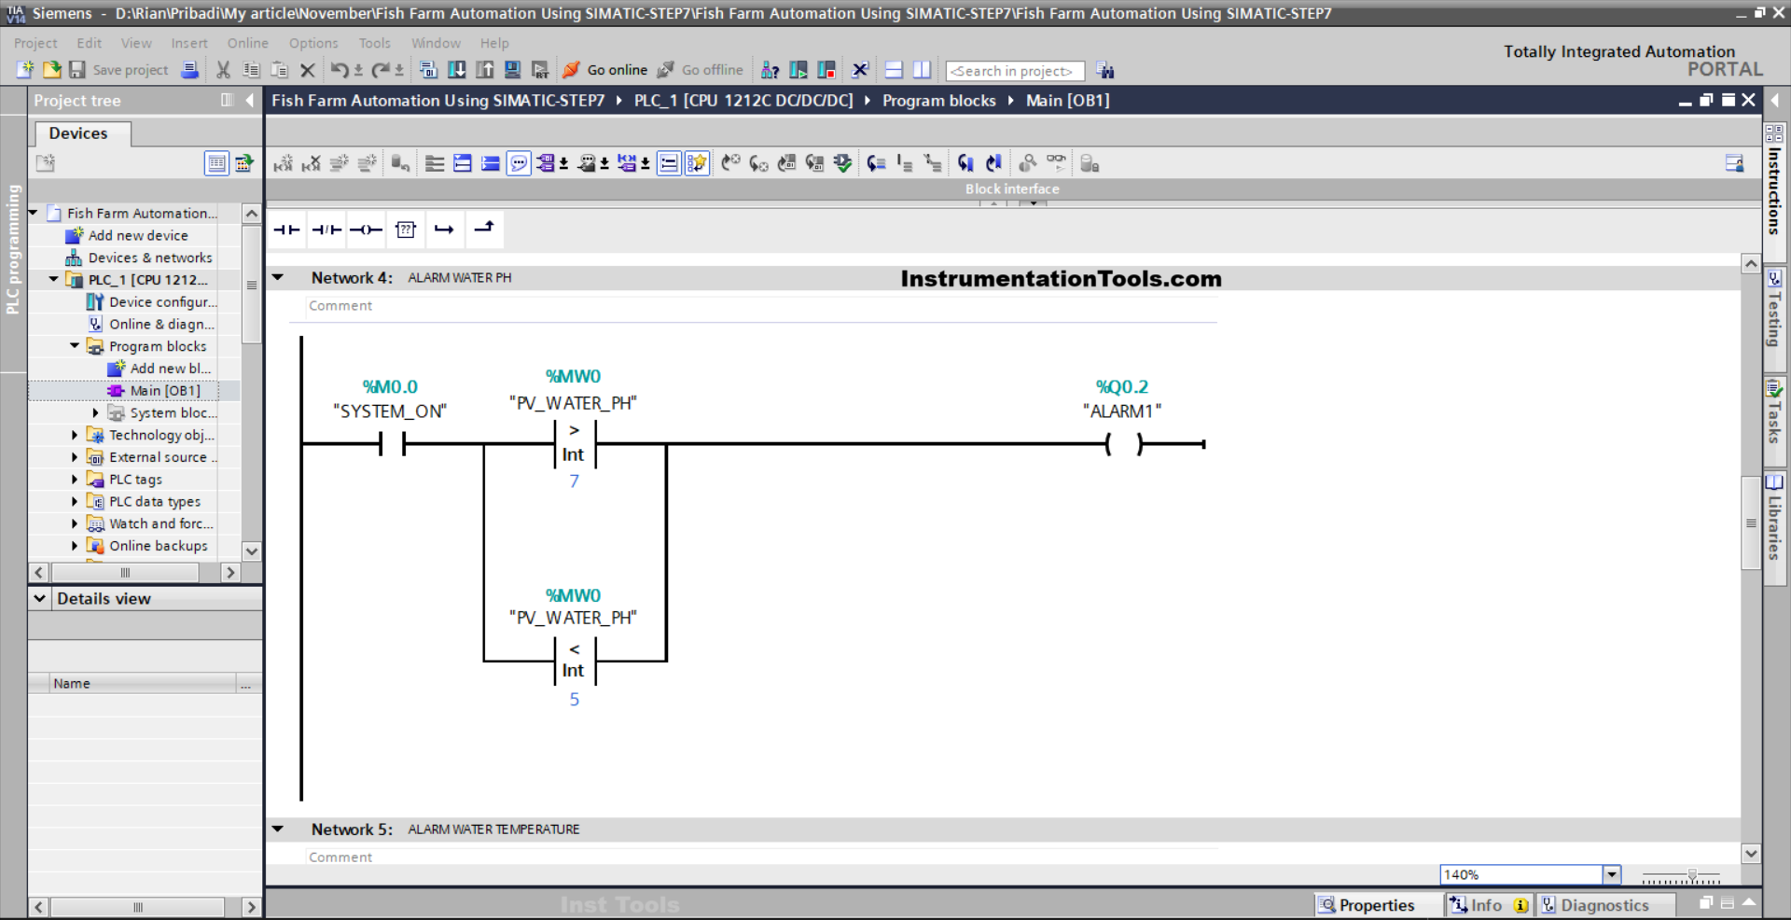This screenshot has width=1791, height=920.
Task: Toggle network comments display button
Action: pyautogui.click(x=669, y=163)
